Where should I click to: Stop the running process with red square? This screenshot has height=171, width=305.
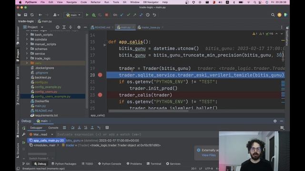(106, 15)
